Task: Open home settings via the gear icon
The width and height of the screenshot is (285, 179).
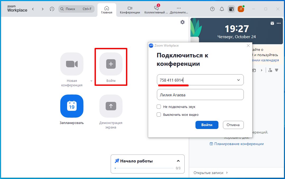Action: [183, 22]
